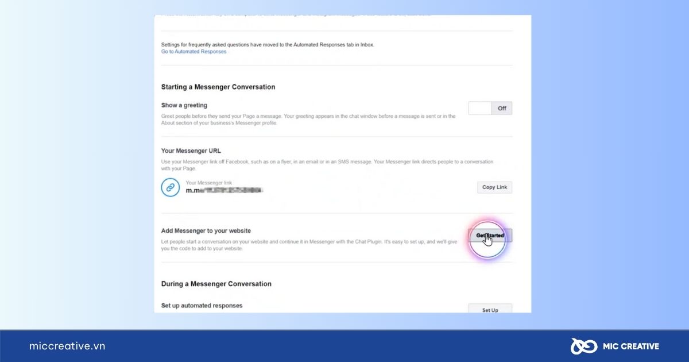
Task: Click the MIC Creative logo in the footer
Action: point(614,346)
